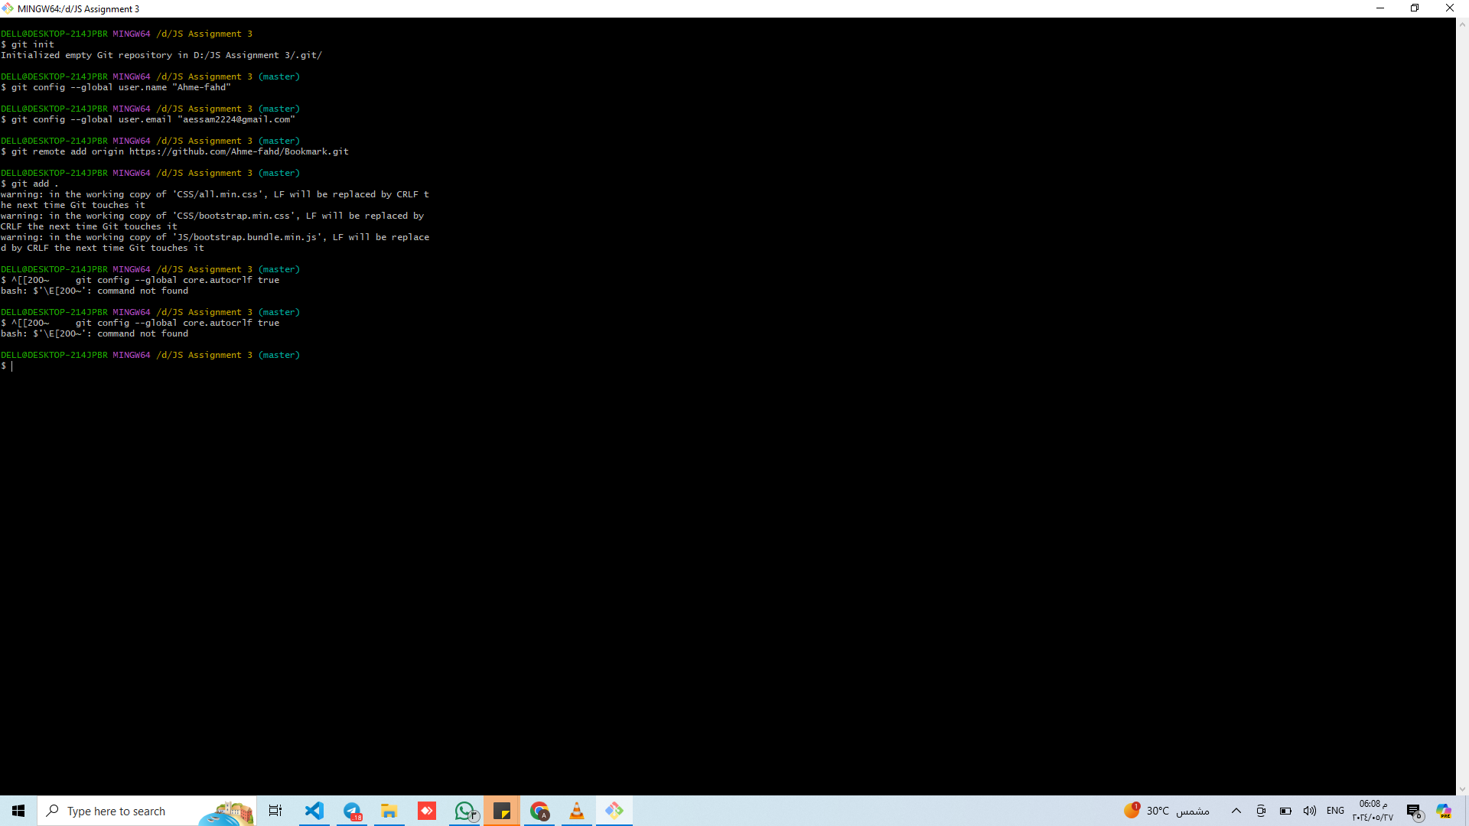
Task: Open Sticky Notes from taskbar
Action: (502, 811)
